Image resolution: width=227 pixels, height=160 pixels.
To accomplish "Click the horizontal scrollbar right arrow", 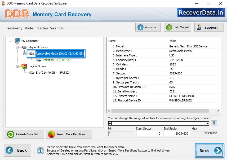I will 218,111.
